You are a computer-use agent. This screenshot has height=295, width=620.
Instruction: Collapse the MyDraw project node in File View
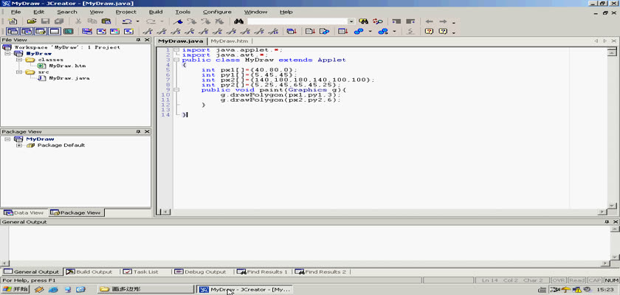[x=7, y=53]
